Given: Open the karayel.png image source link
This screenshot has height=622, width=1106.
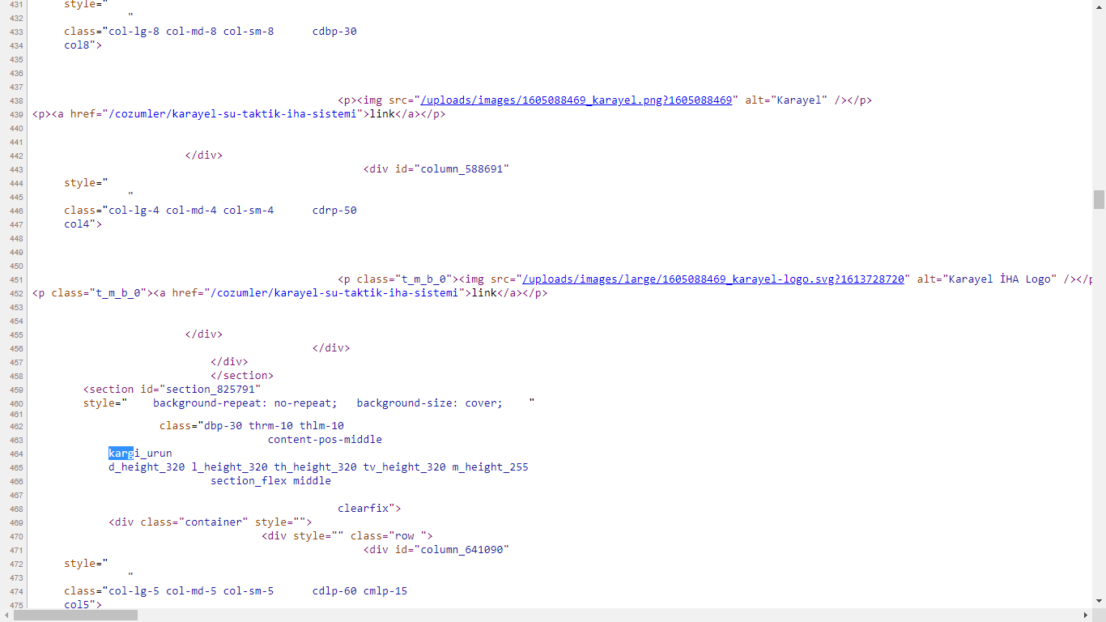Looking at the screenshot, I should (576, 100).
